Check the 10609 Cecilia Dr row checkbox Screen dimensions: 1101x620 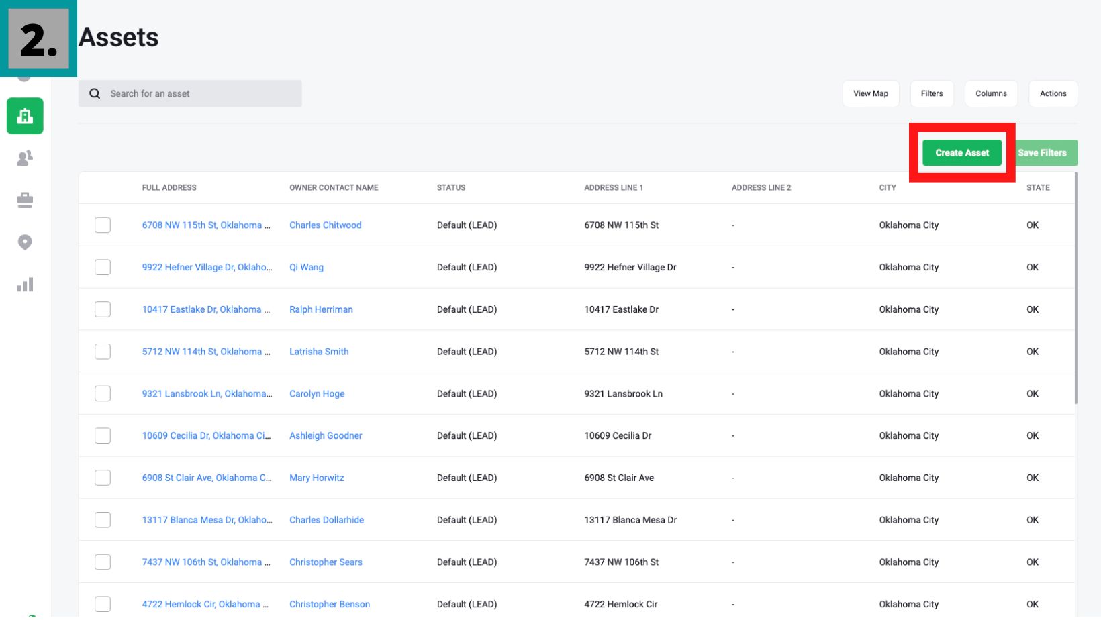coord(103,435)
